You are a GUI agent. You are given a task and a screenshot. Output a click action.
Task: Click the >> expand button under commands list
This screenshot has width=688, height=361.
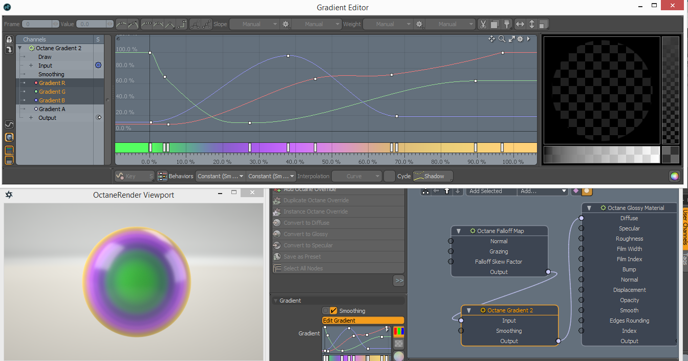(399, 281)
